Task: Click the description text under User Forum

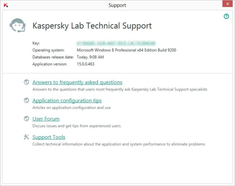Action: [x=76, y=126]
